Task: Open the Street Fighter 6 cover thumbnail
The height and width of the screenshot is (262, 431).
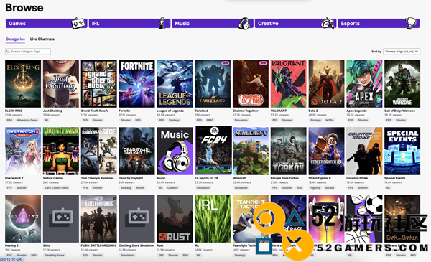Action: coord(327,151)
